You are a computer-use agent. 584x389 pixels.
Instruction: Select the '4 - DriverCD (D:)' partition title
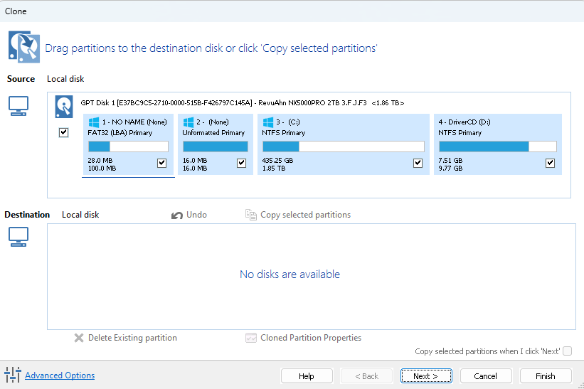point(464,122)
